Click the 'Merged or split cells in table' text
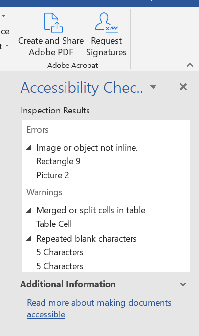This screenshot has width=199, height=336. [91, 210]
